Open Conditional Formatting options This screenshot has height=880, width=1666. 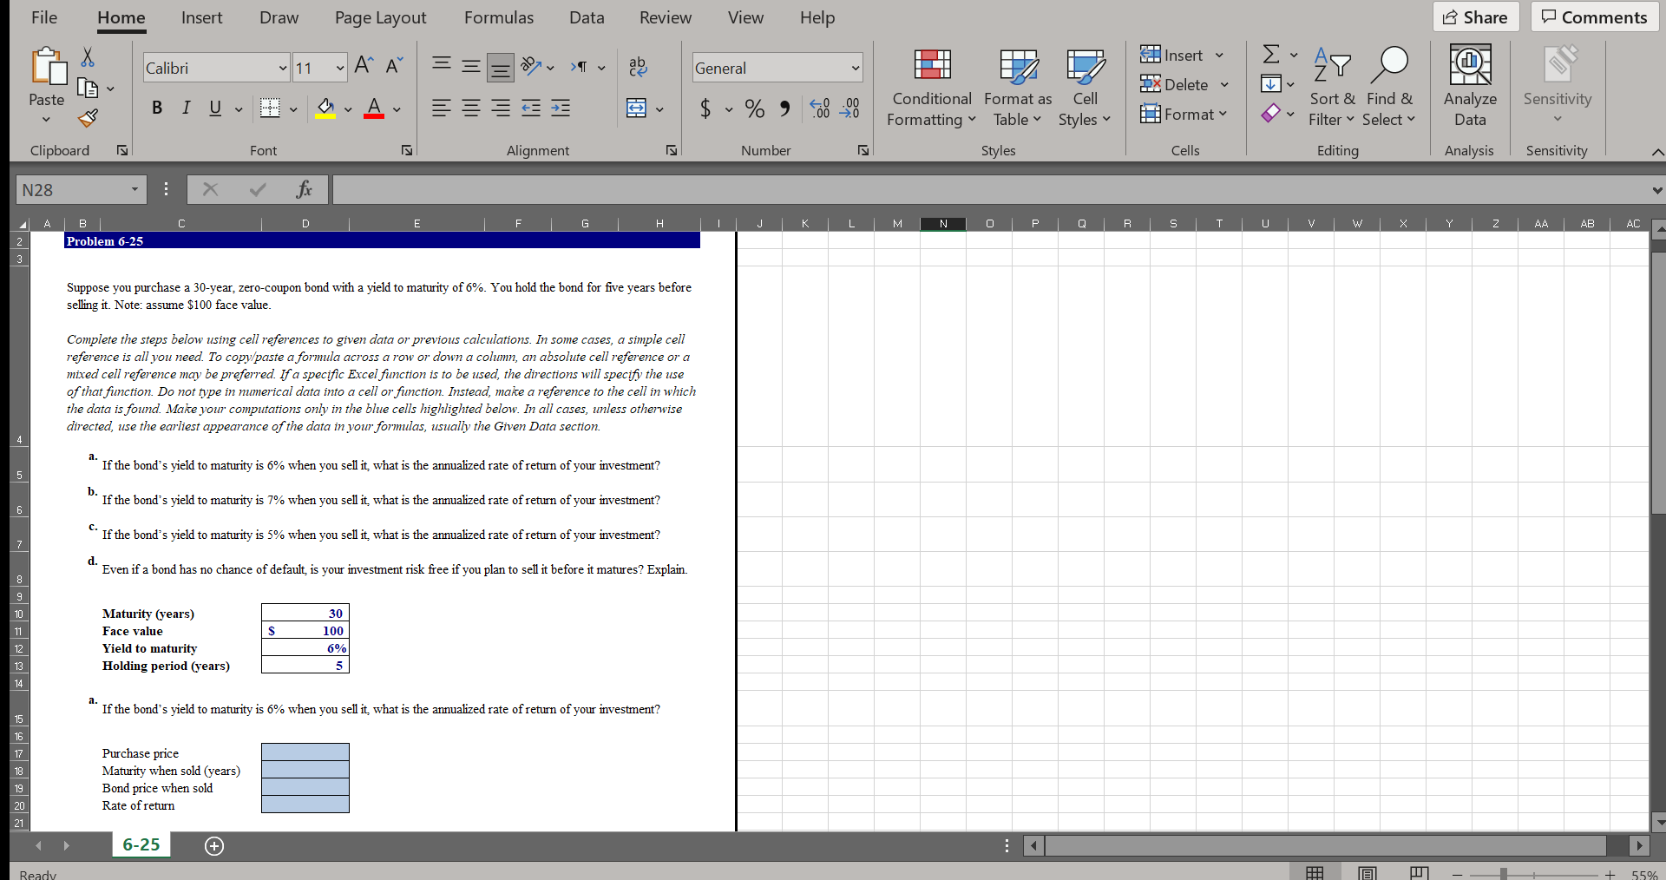(930, 87)
